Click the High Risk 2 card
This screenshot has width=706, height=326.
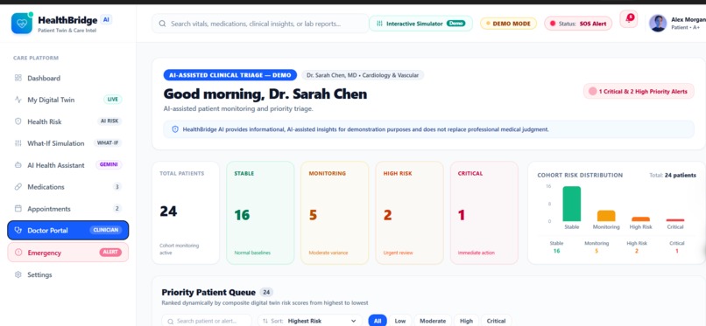click(409, 213)
